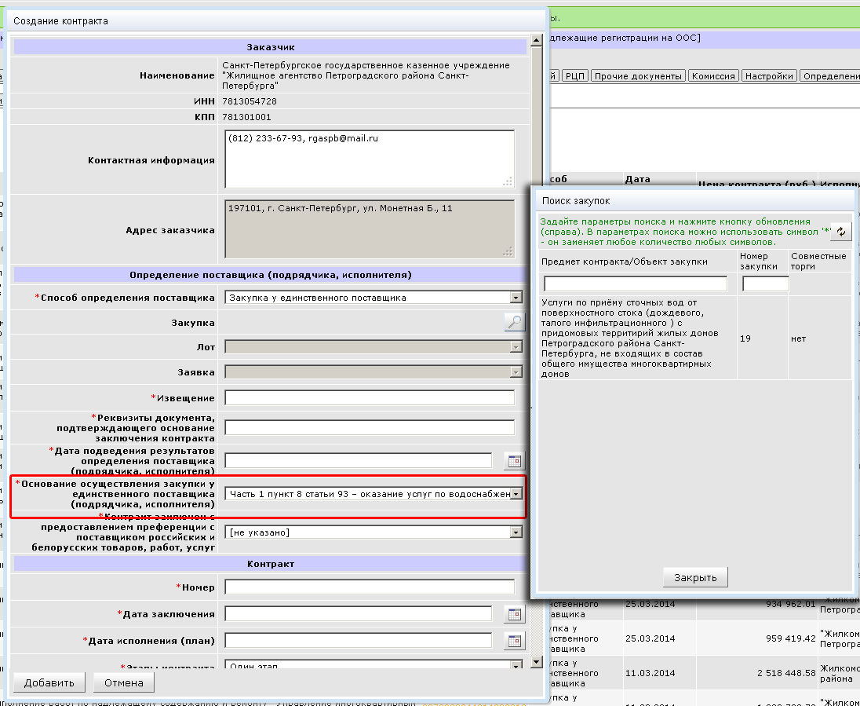Click the Предмет контракта/Объект закупки column header
This screenshot has width=860, height=706.
pos(624,262)
